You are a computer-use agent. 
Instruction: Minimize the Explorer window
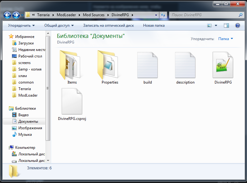tap(218, 4)
